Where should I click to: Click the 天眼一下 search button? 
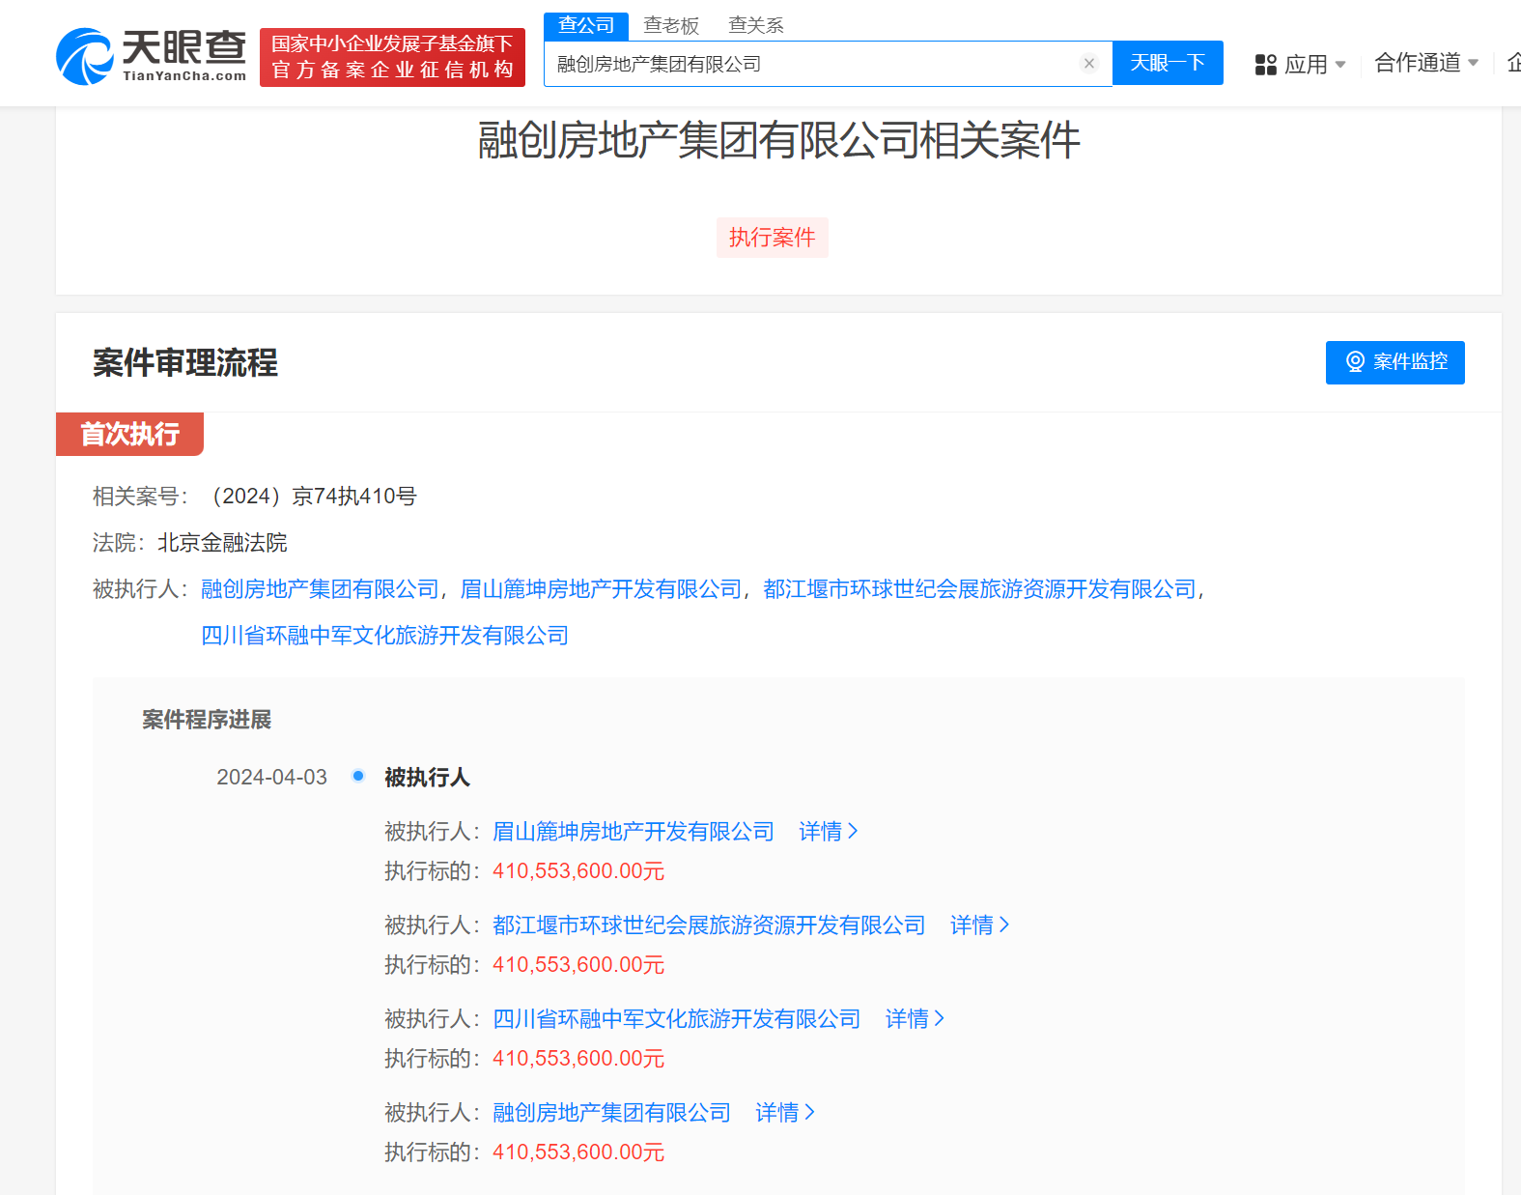coord(1168,63)
